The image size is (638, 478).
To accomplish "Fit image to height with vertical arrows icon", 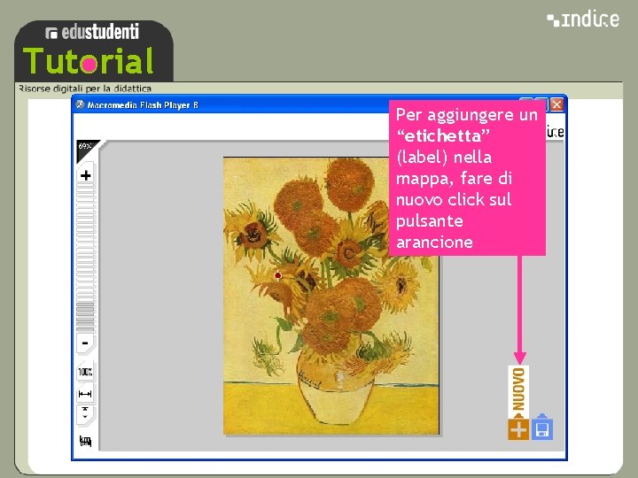I will [x=85, y=413].
